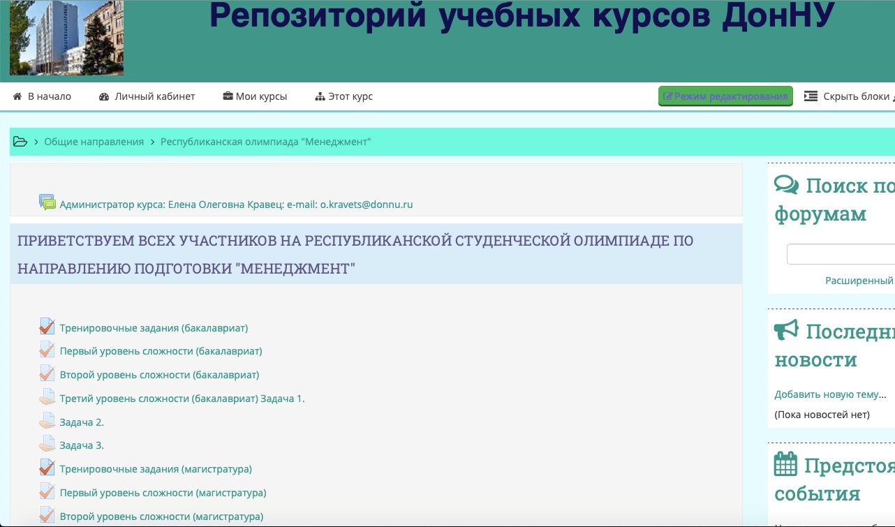Click the quiz icon for Первый уровень сложности (магистратура)
895x527 pixels.
47,492
